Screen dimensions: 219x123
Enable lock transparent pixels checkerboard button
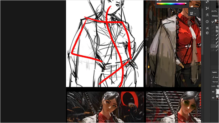[218, 86]
